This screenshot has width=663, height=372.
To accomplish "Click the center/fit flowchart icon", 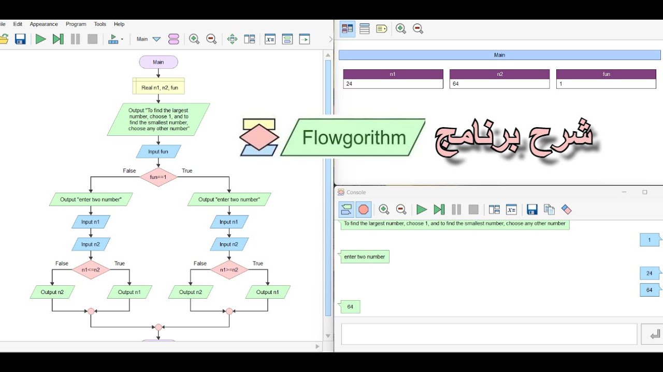I will (x=232, y=39).
